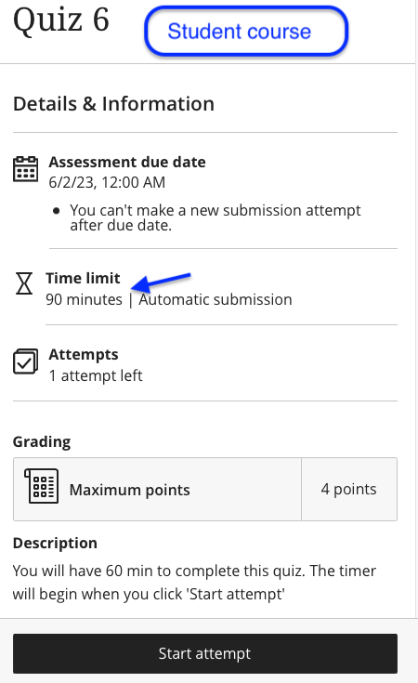Click the Attempts checkmark icon

(x=25, y=361)
